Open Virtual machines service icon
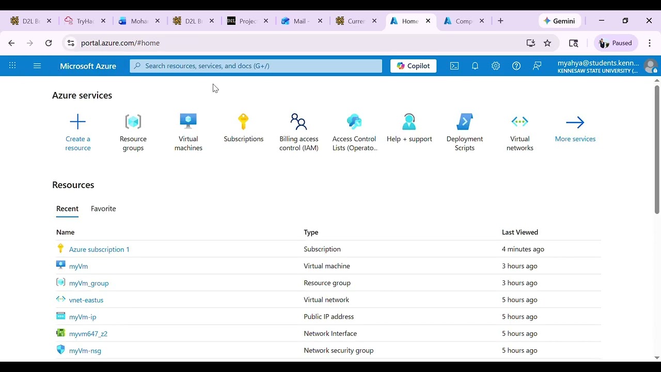The height and width of the screenshot is (372, 661). point(188,122)
